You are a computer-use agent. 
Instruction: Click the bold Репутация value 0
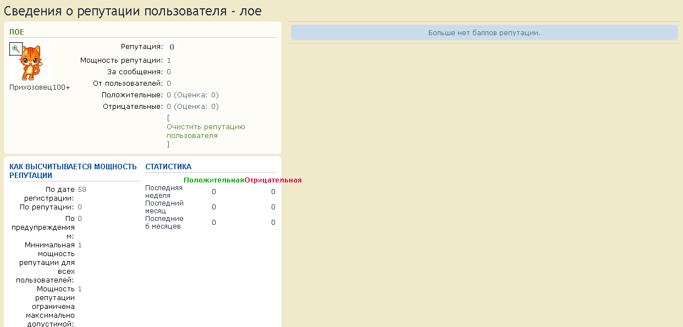(172, 47)
